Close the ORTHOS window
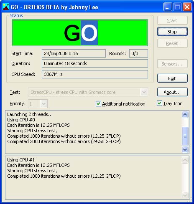Screen dimensions: 194x204 pyautogui.click(x=187, y=7)
